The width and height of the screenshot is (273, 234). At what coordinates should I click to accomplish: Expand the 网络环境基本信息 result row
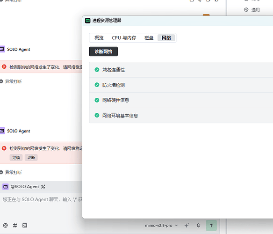pyautogui.click(x=181, y=116)
